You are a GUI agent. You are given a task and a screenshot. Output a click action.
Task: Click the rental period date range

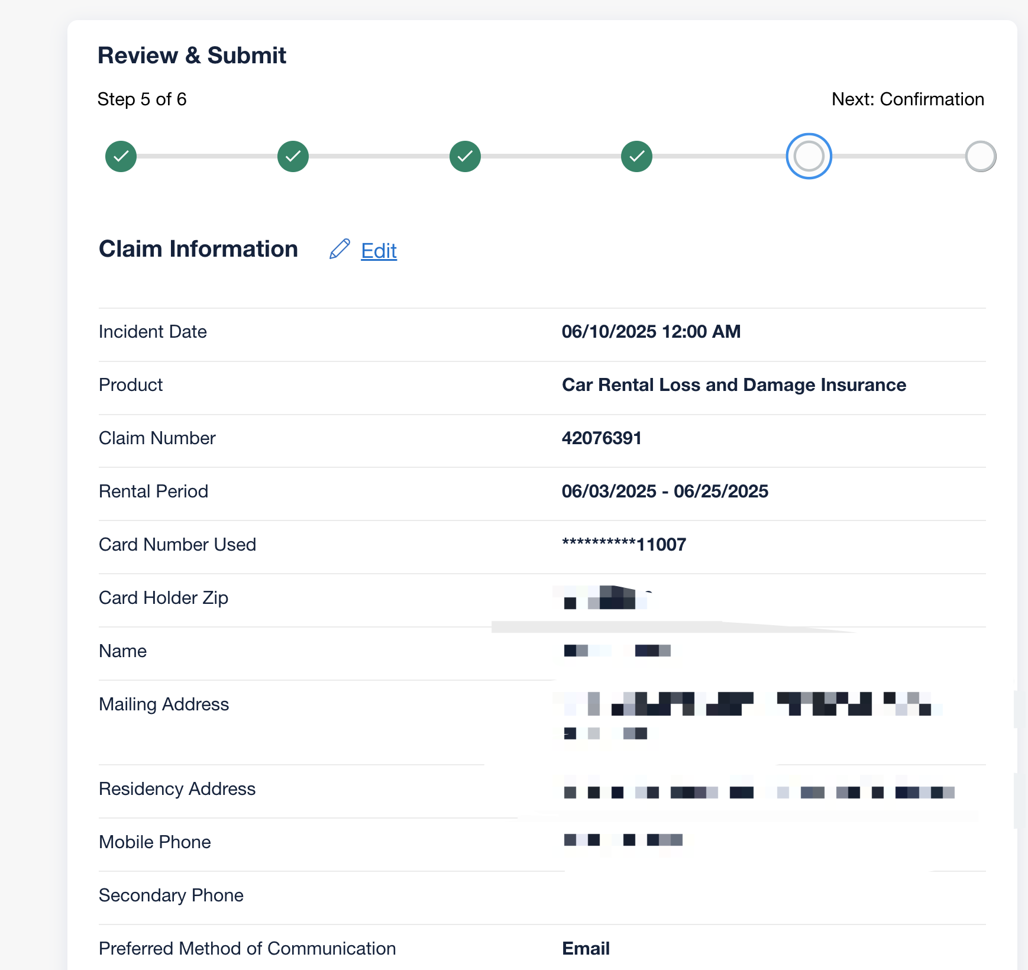665,491
